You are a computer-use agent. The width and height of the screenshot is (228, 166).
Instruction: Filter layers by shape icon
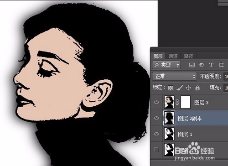221,65
